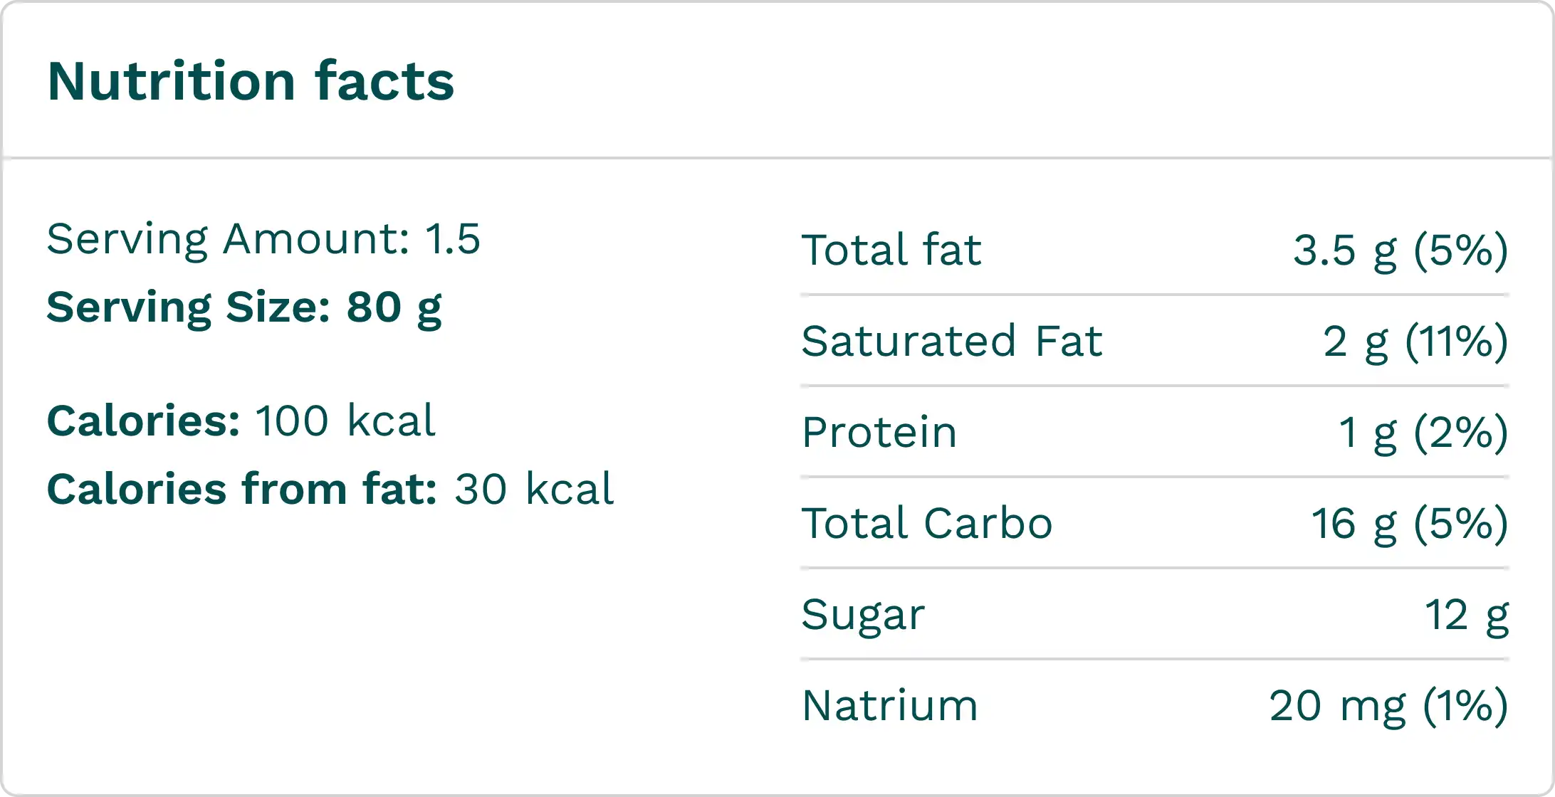Click the bold Calories label
Viewport: 1555px width, 797px height.
143,421
